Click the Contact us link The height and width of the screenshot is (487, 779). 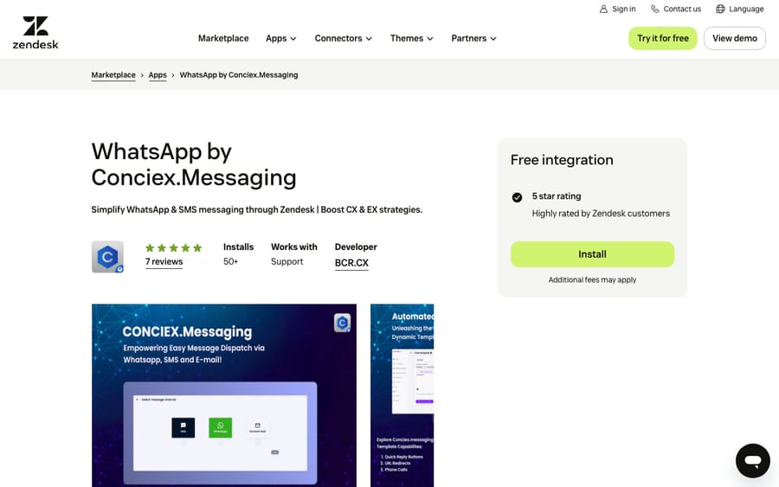[x=676, y=9]
